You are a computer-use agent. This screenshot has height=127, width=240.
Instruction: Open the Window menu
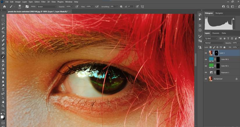pos(69,2)
